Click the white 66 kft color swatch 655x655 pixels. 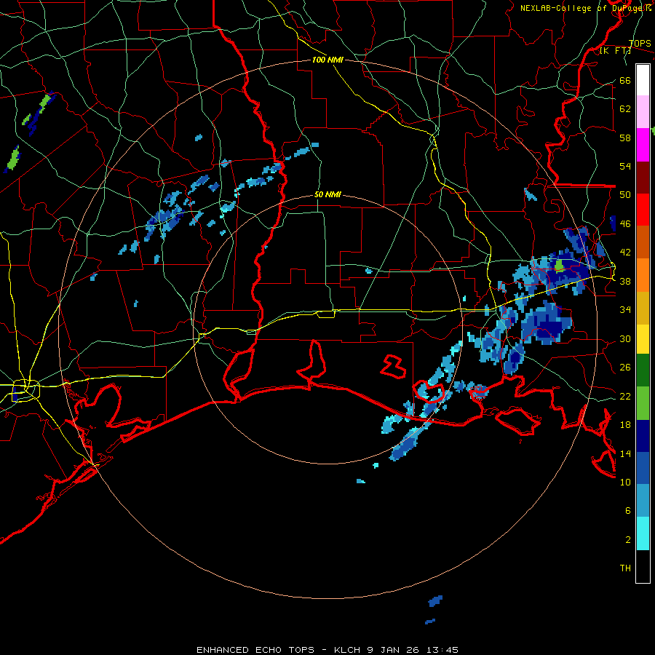click(643, 80)
